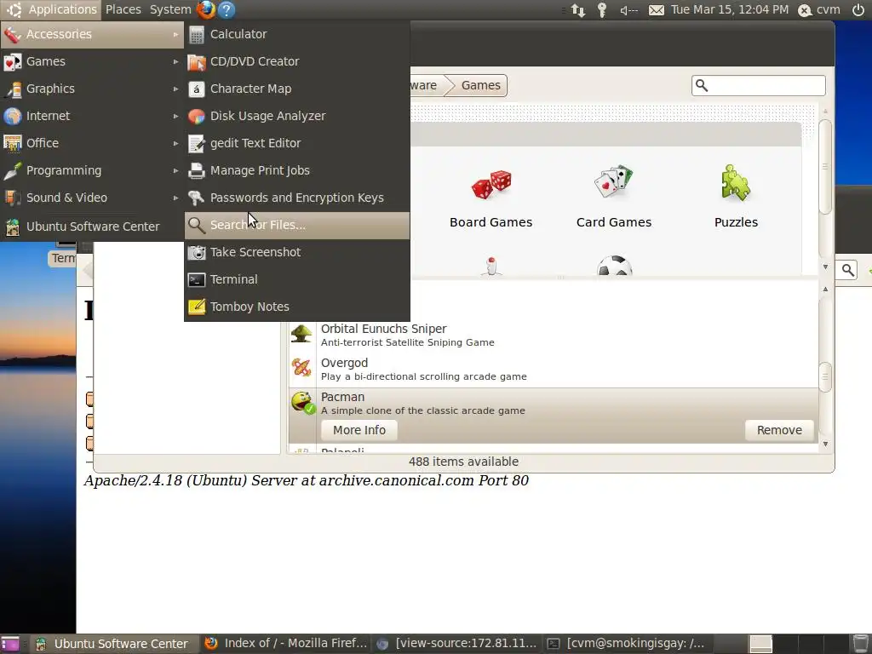This screenshot has height=654, width=872.
Task: Expand the Graphics submenu
Action: (x=92, y=89)
